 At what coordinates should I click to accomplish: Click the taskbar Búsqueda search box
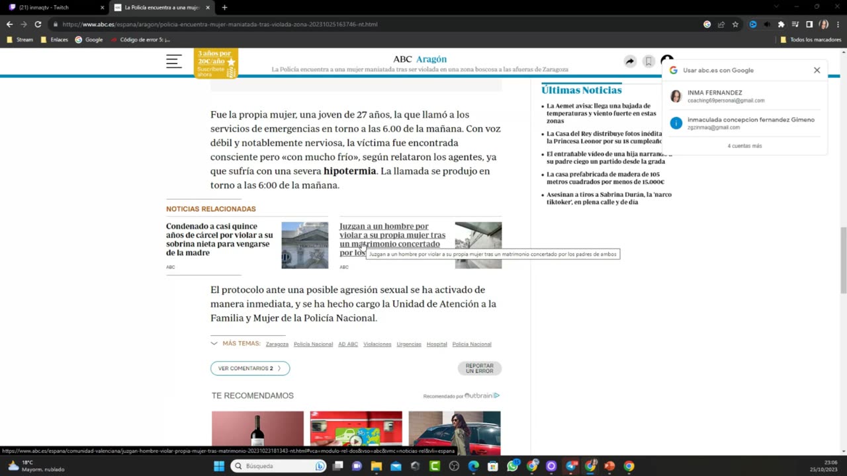[279, 466]
